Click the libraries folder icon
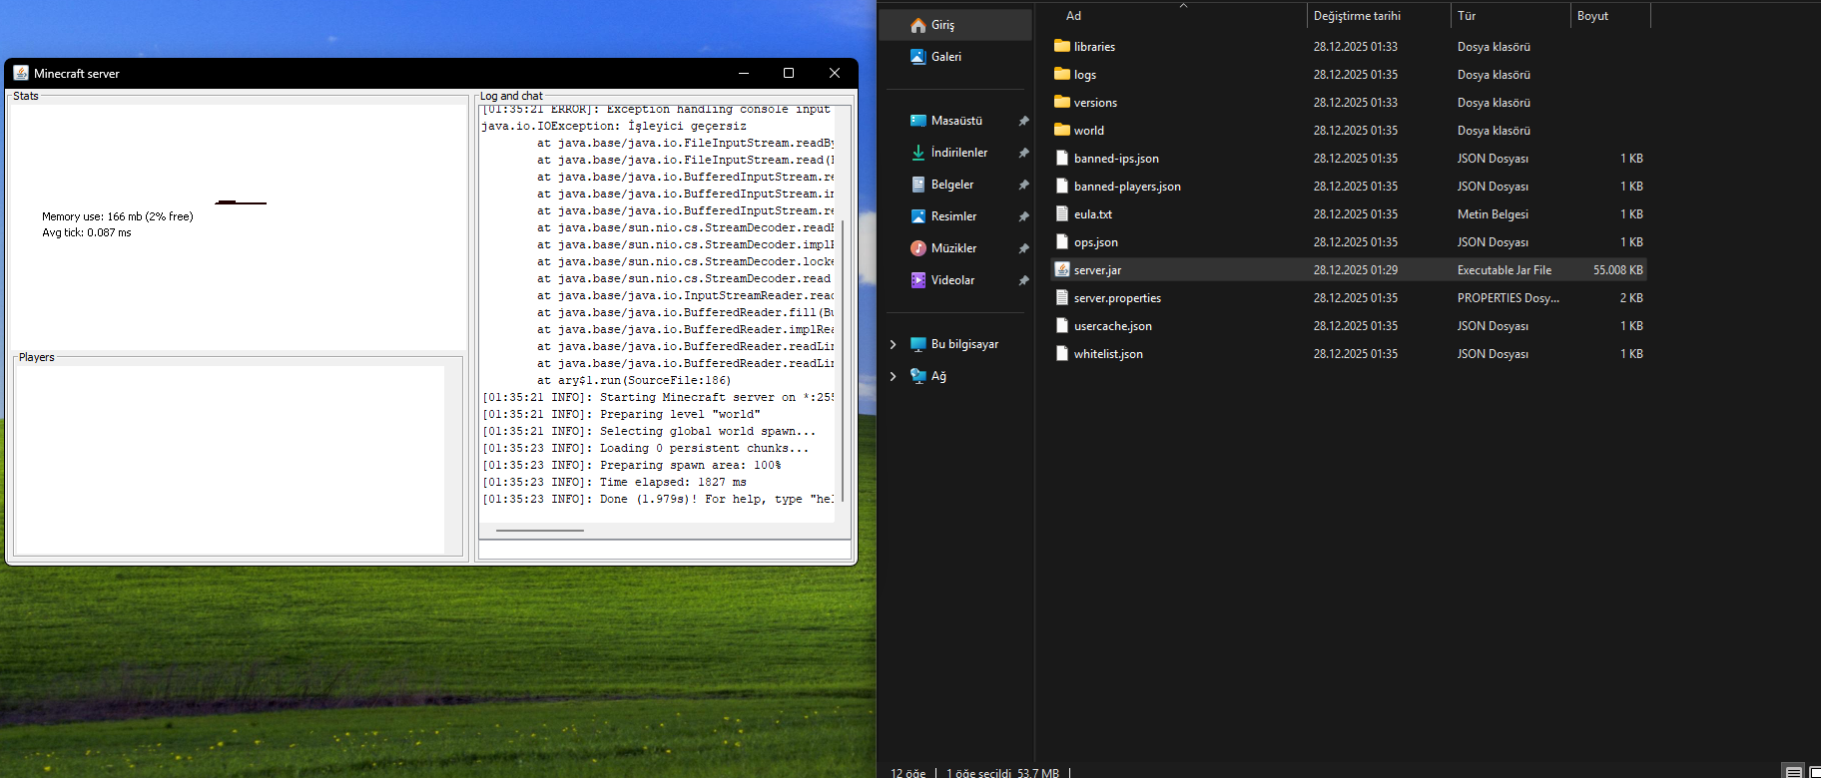Viewport: 1821px width, 778px height. [1062, 46]
